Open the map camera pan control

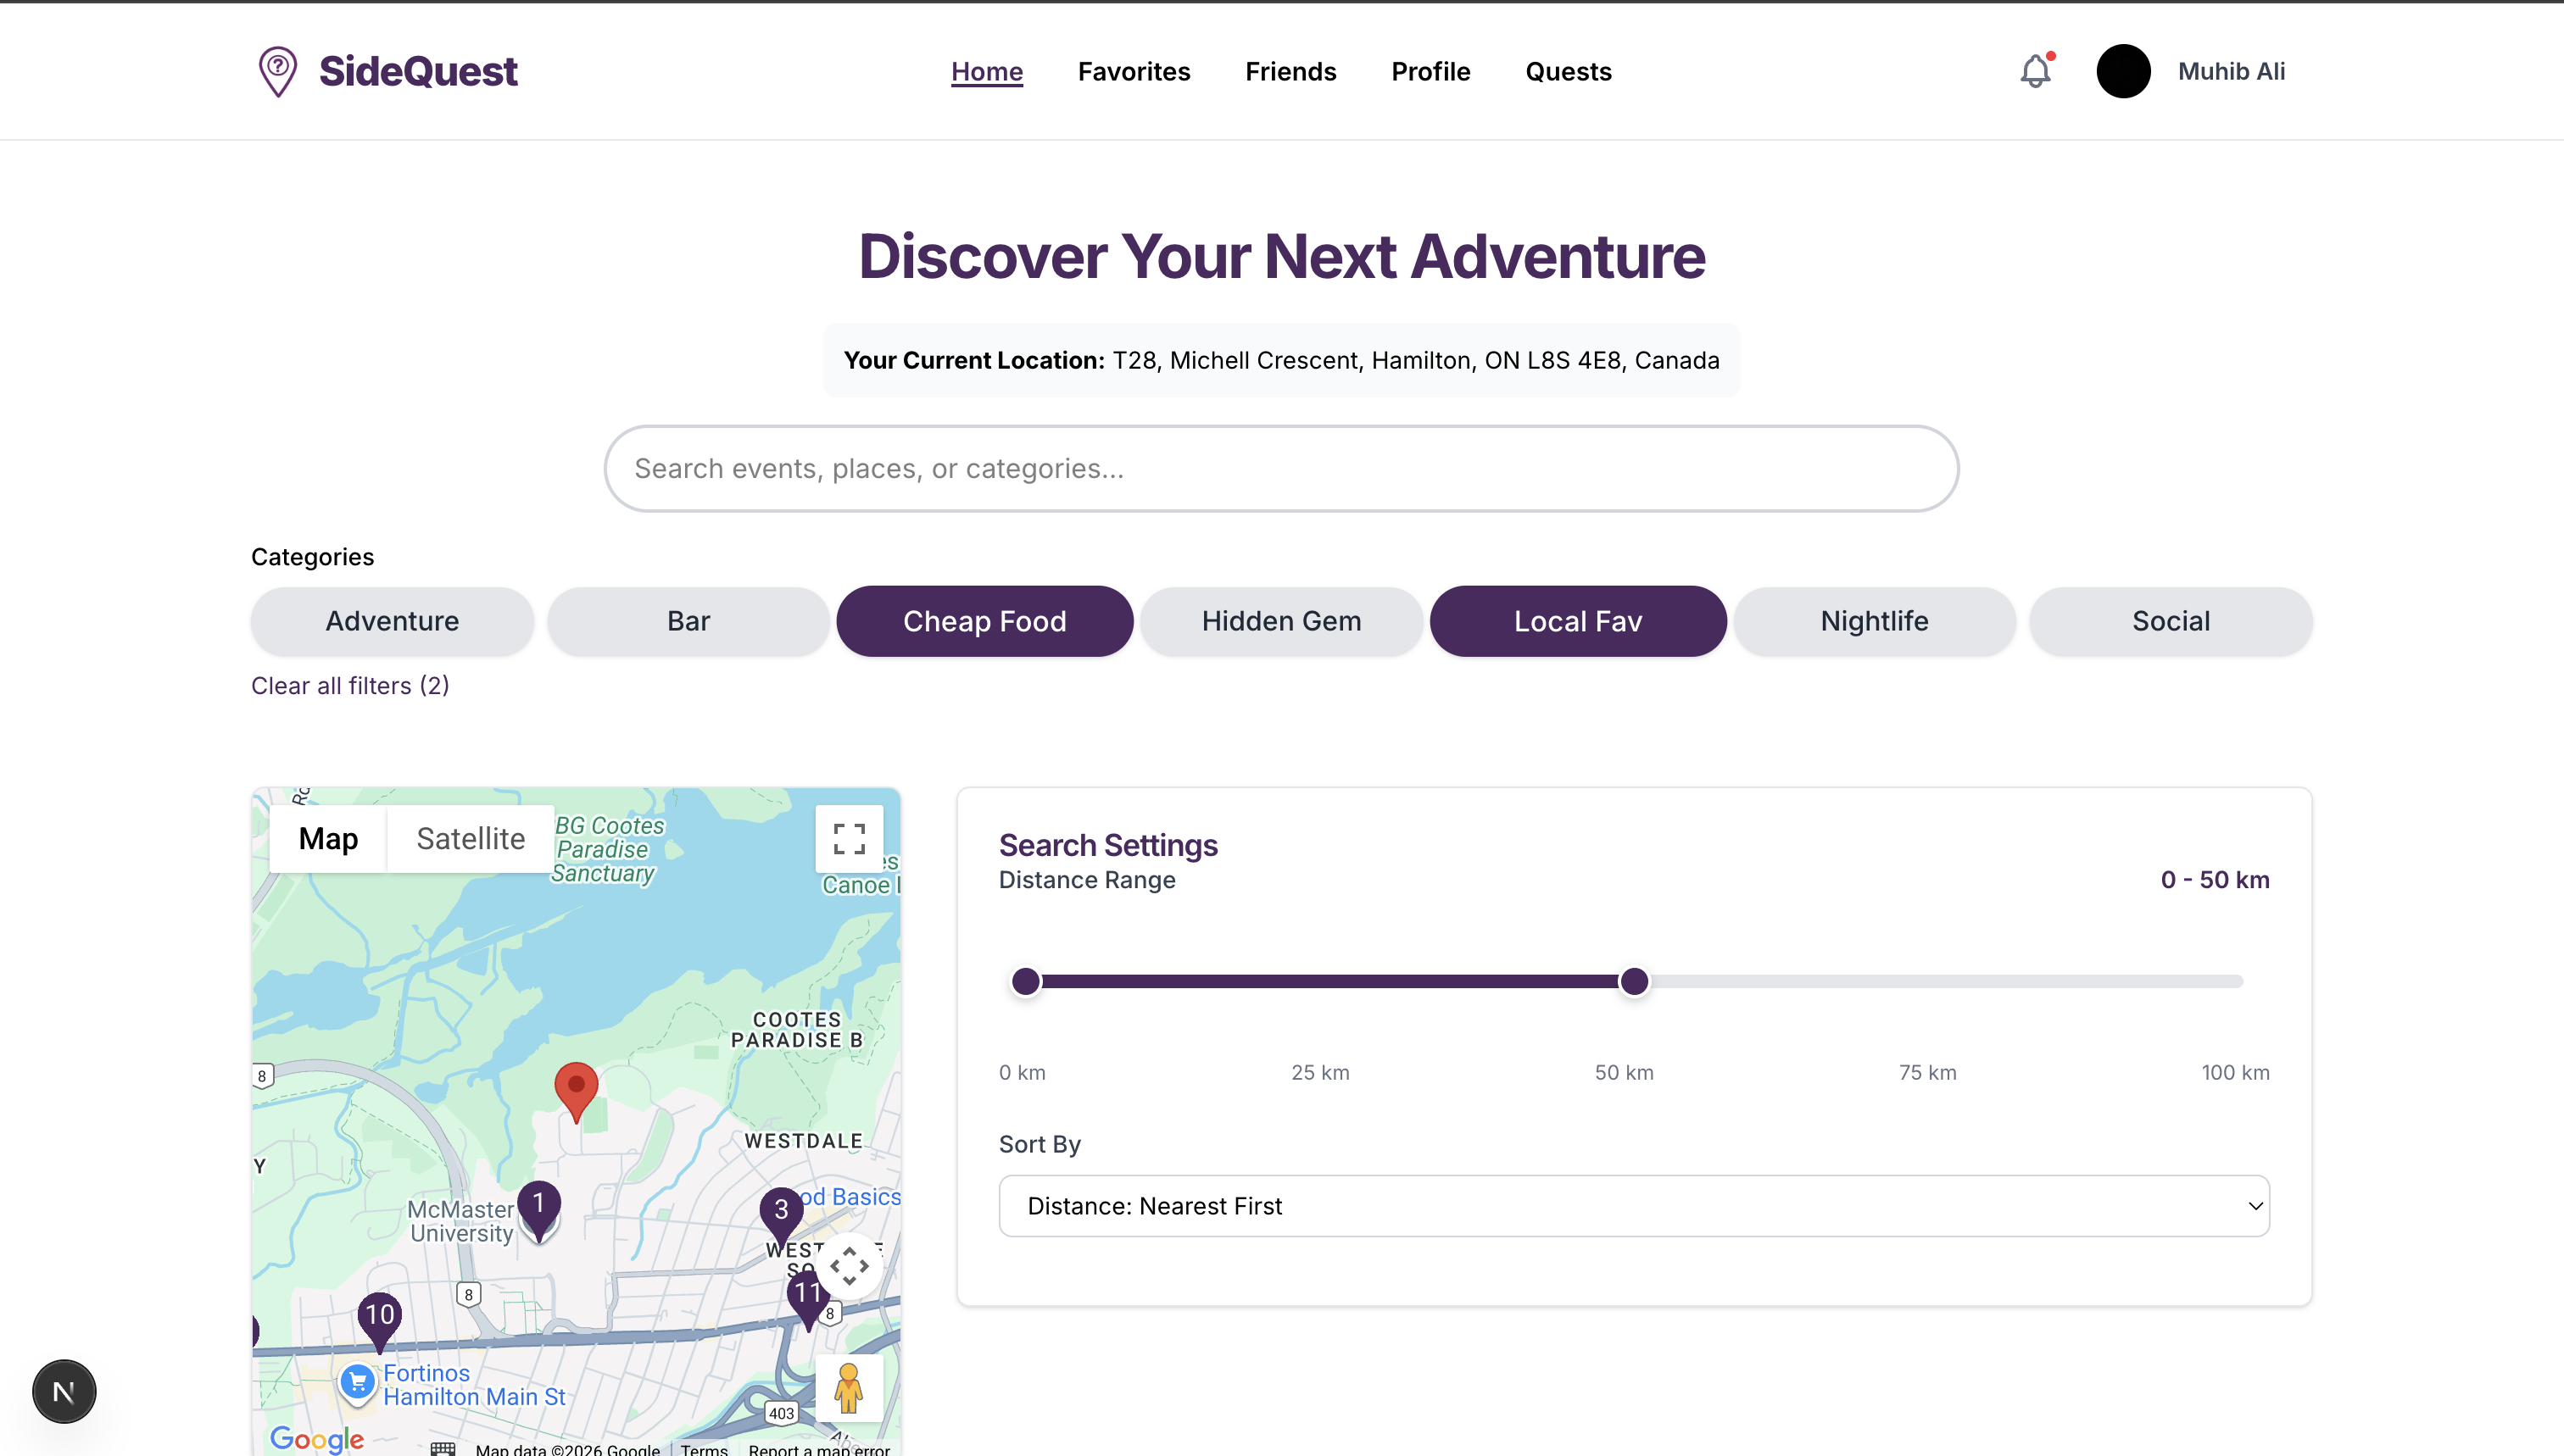(x=849, y=1266)
